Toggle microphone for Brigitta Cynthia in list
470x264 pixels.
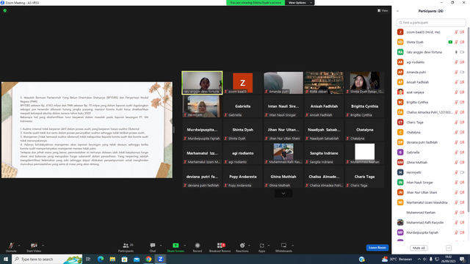456,102
